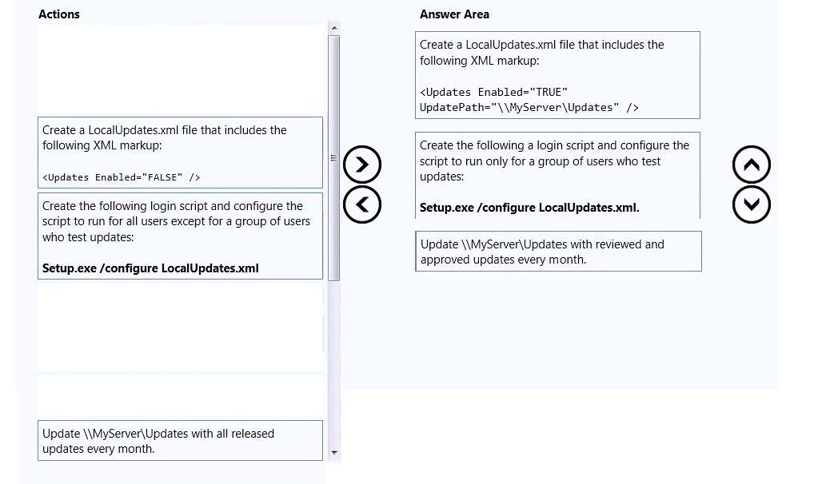
Task: Click the move-left arrow button
Action: [362, 204]
